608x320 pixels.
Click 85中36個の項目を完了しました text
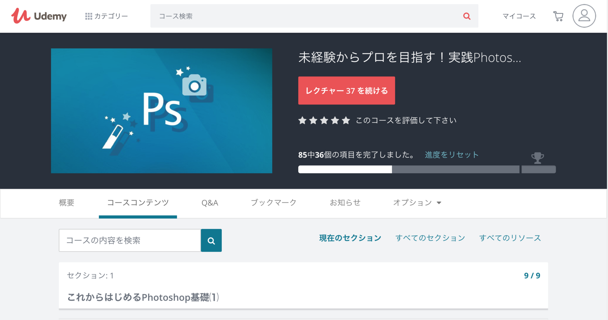click(357, 155)
